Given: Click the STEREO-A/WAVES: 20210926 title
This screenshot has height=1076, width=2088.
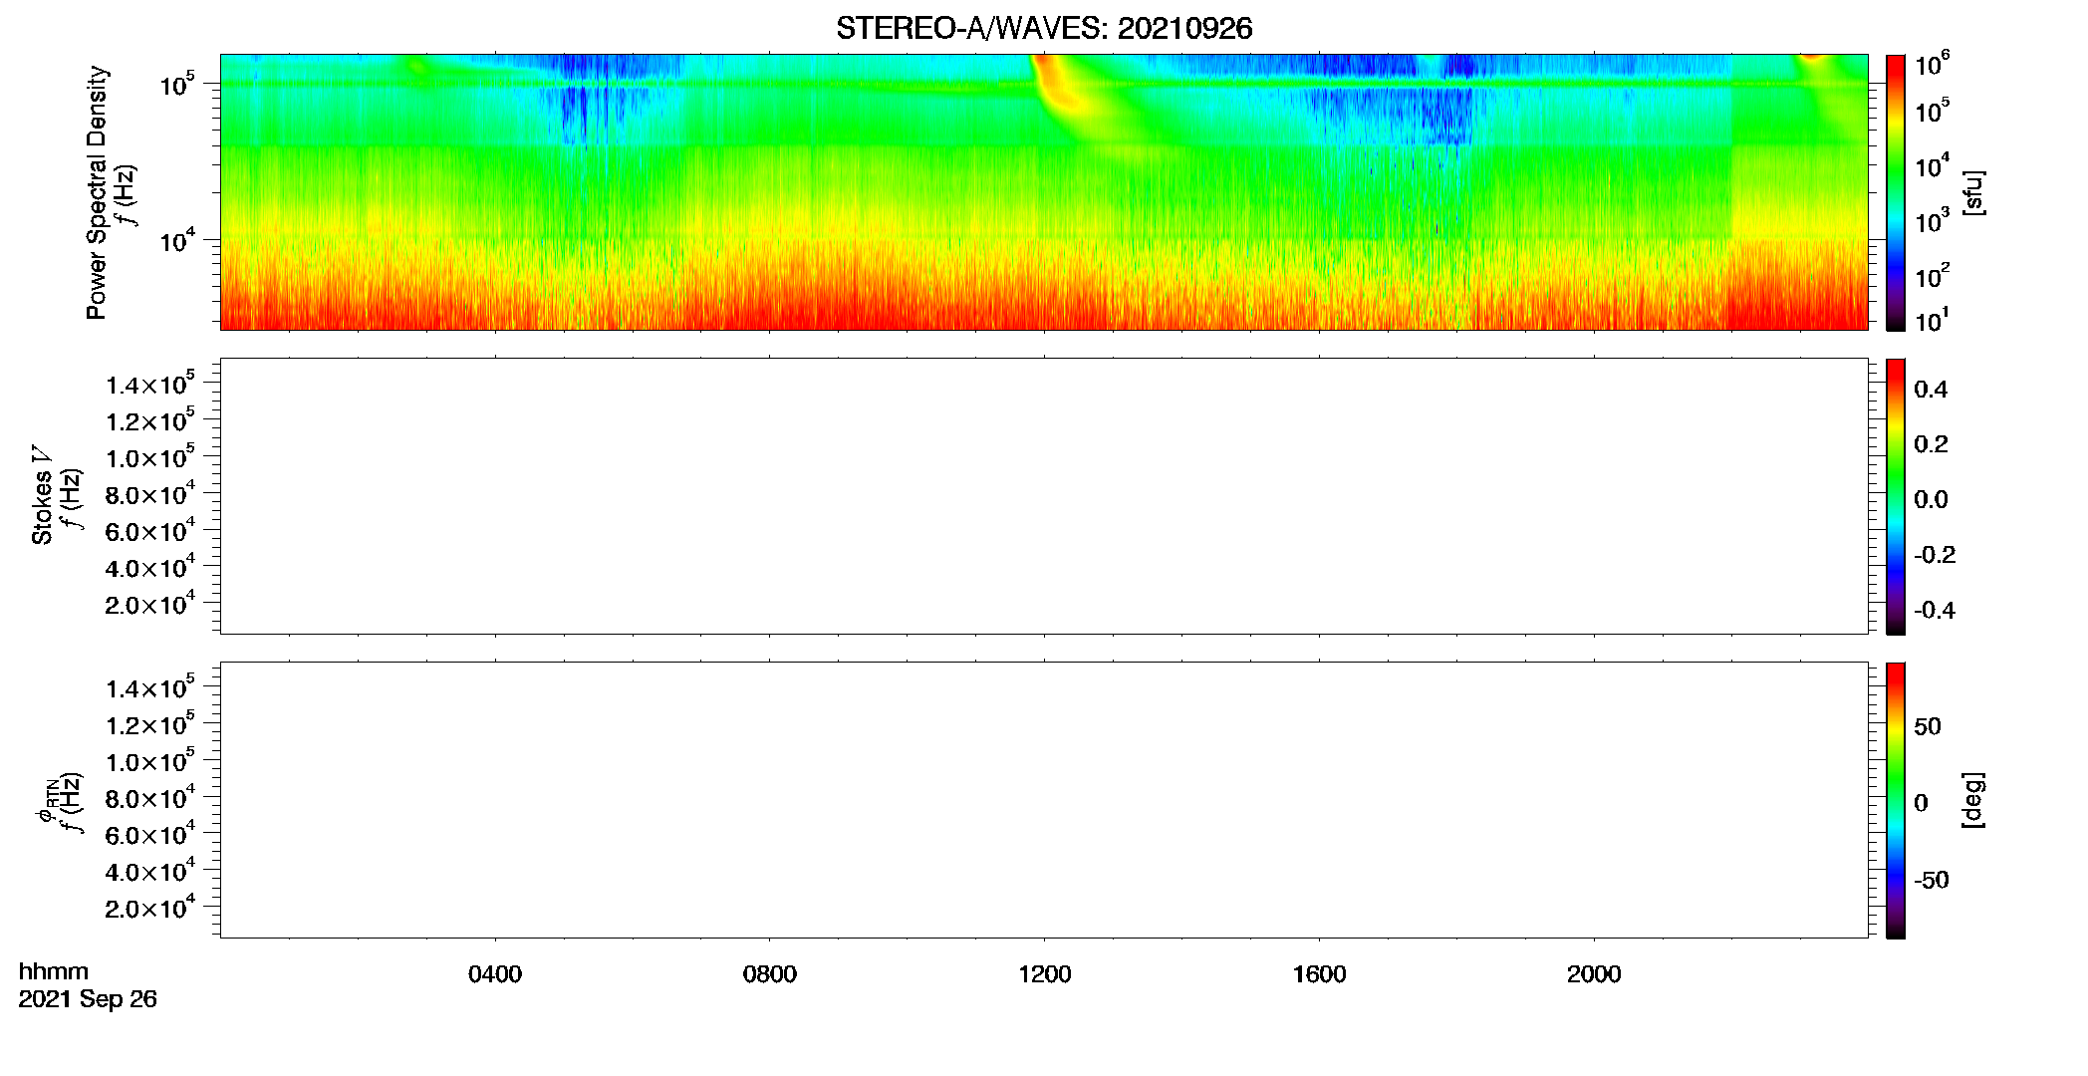Looking at the screenshot, I should coord(1044,29).
